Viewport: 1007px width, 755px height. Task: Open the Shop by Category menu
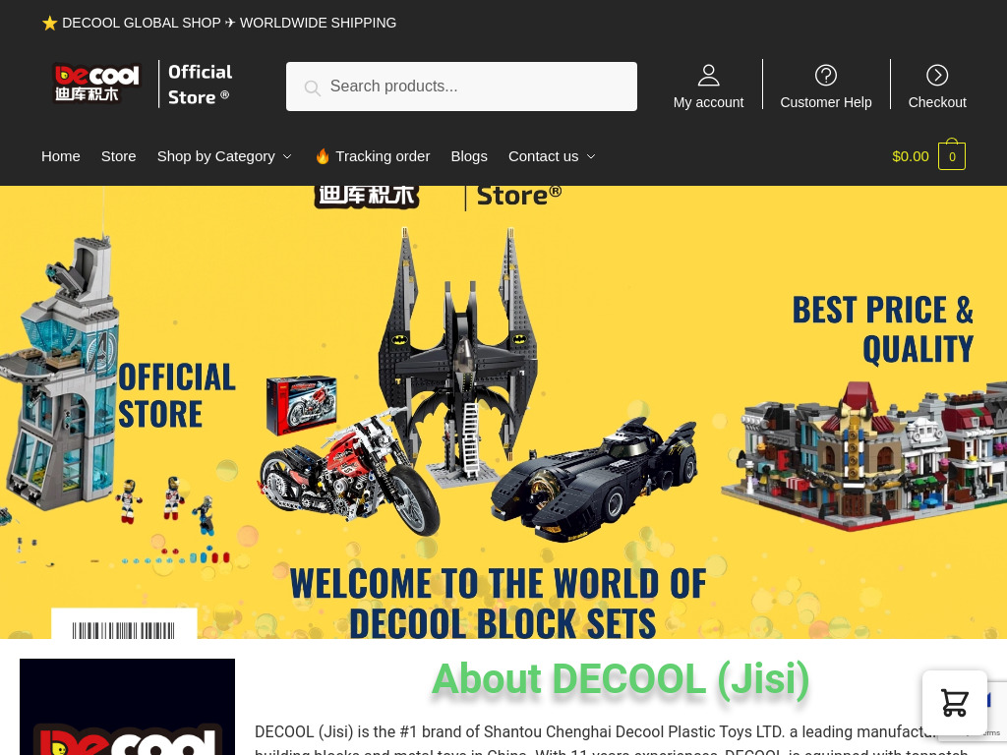(215, 156)
